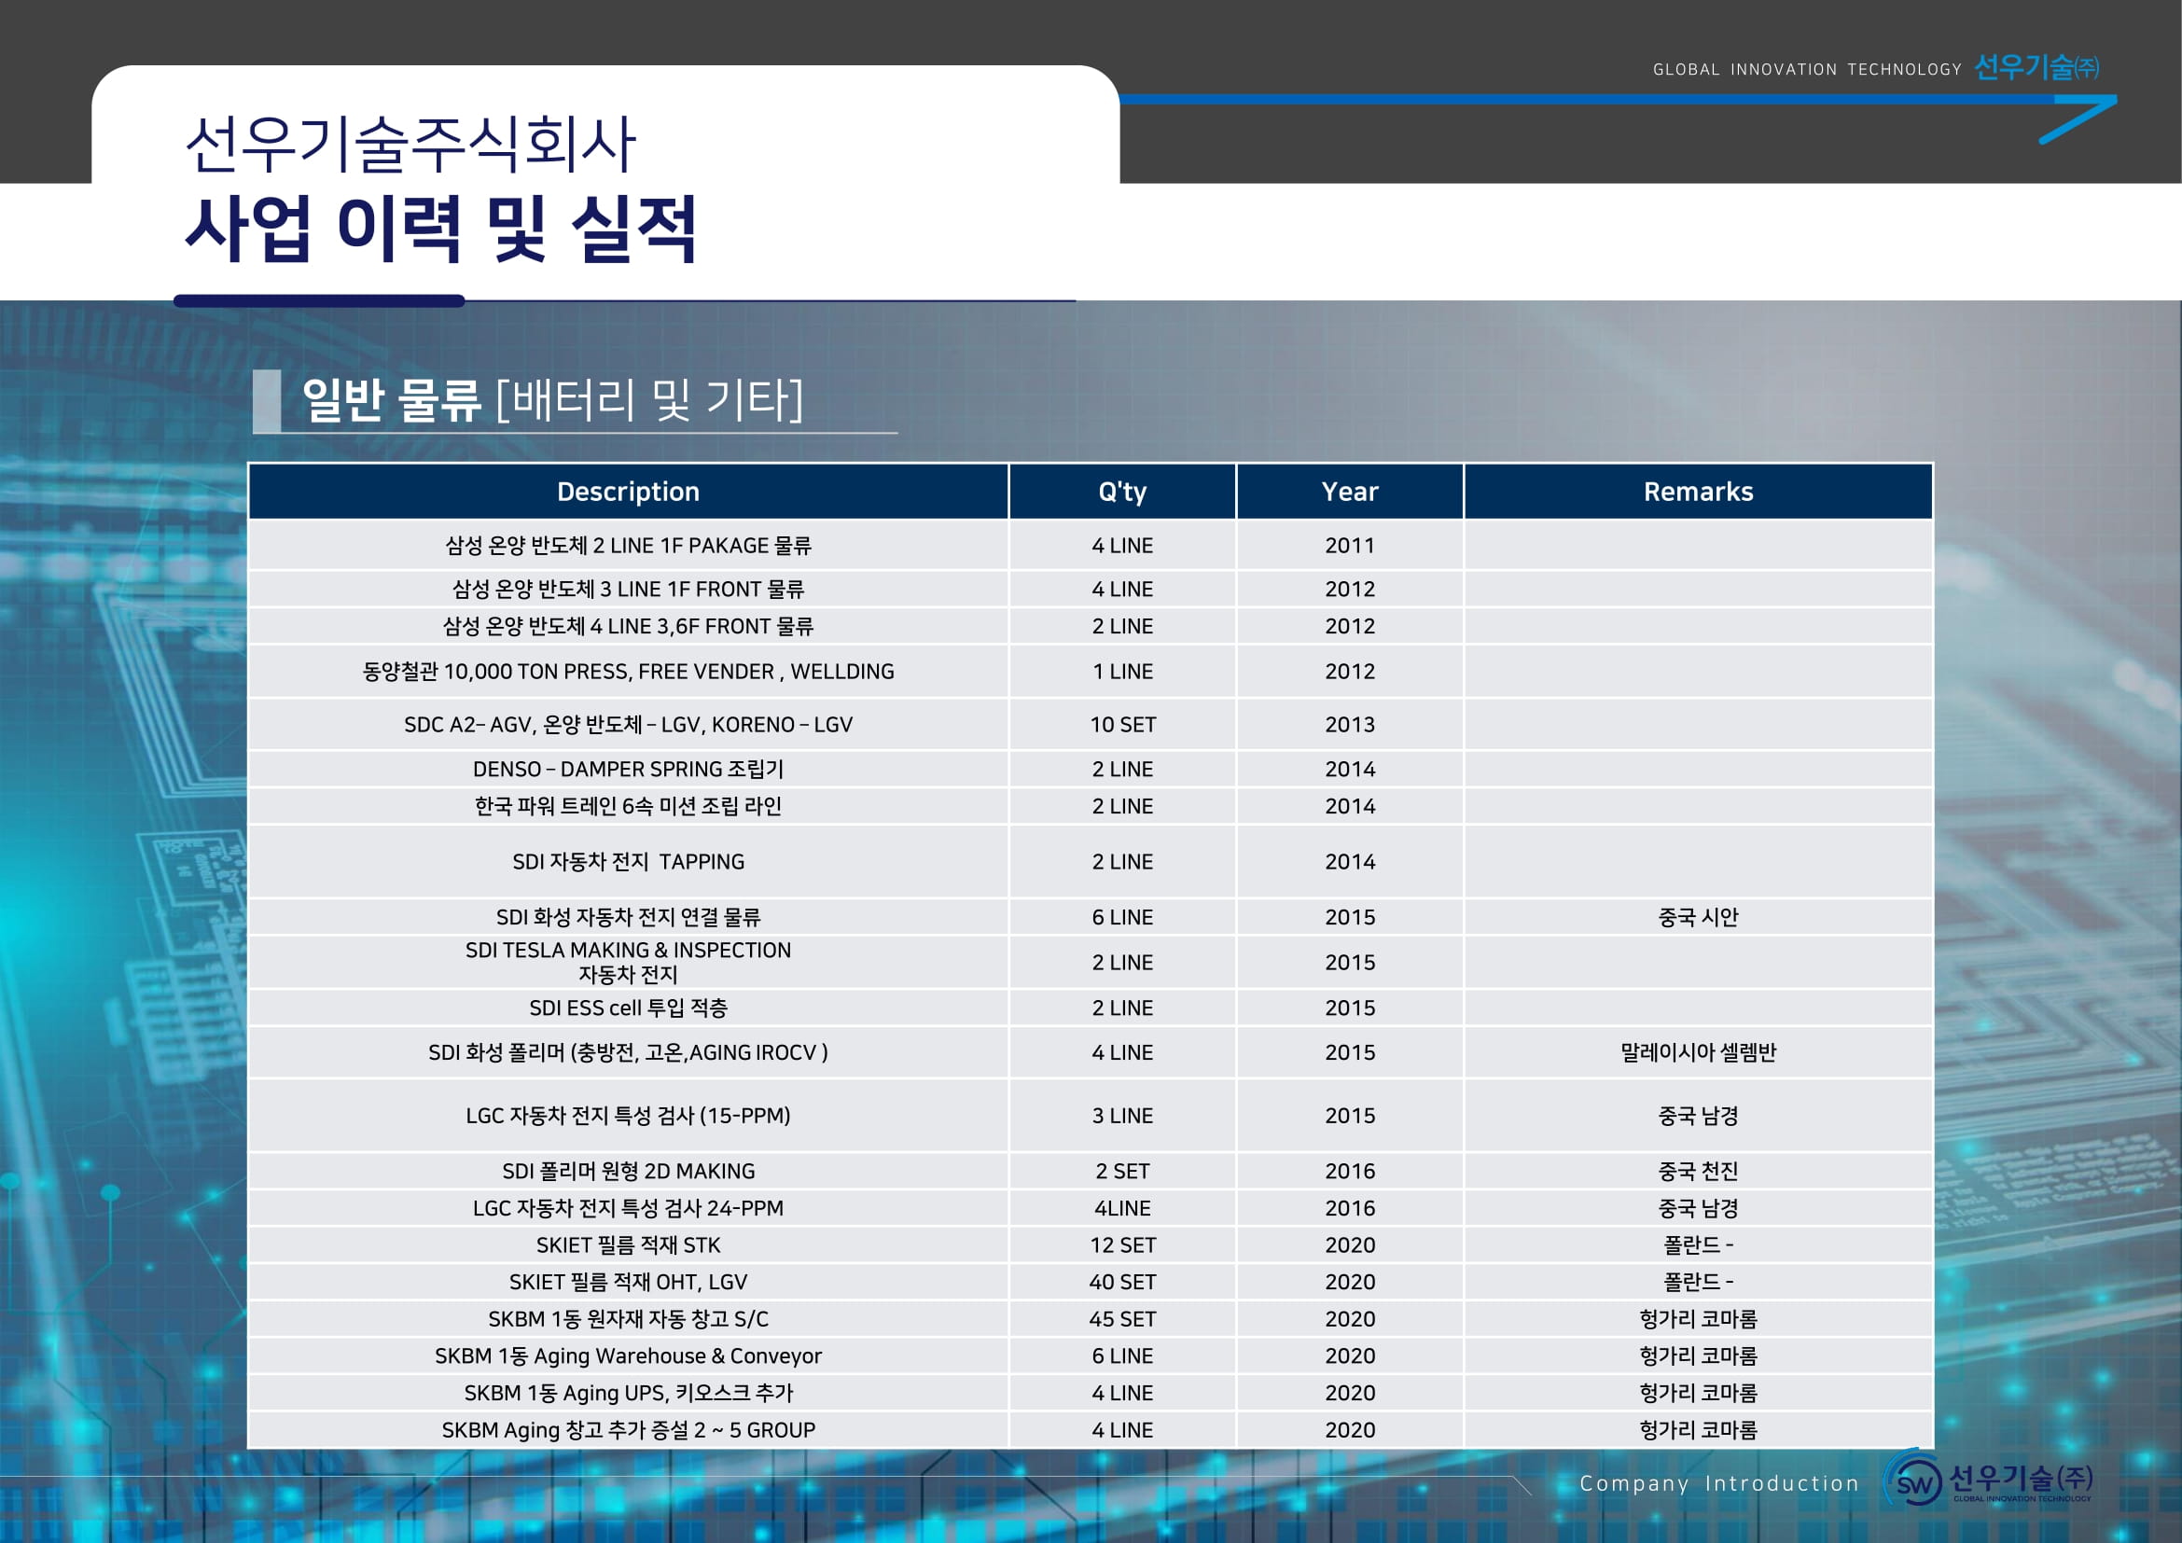Select the SDI TESLA MAKING & INSPECTION row

(x=627, y=962)
